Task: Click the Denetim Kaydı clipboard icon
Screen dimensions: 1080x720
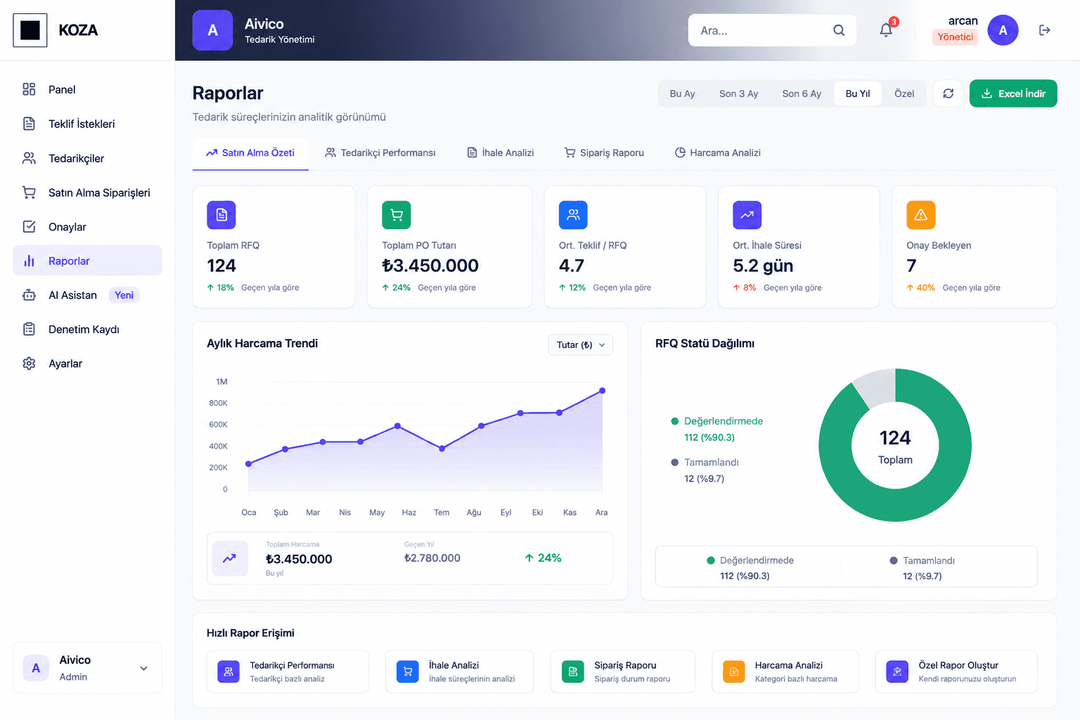Action: click(x=29, y=329)
